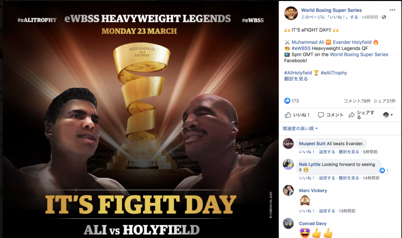This screenshot has height=238, width=402.
Task: Click the like reaction badge on Rab Lyttle's comment
Action: pyautogui.click(x=384, y=170)
